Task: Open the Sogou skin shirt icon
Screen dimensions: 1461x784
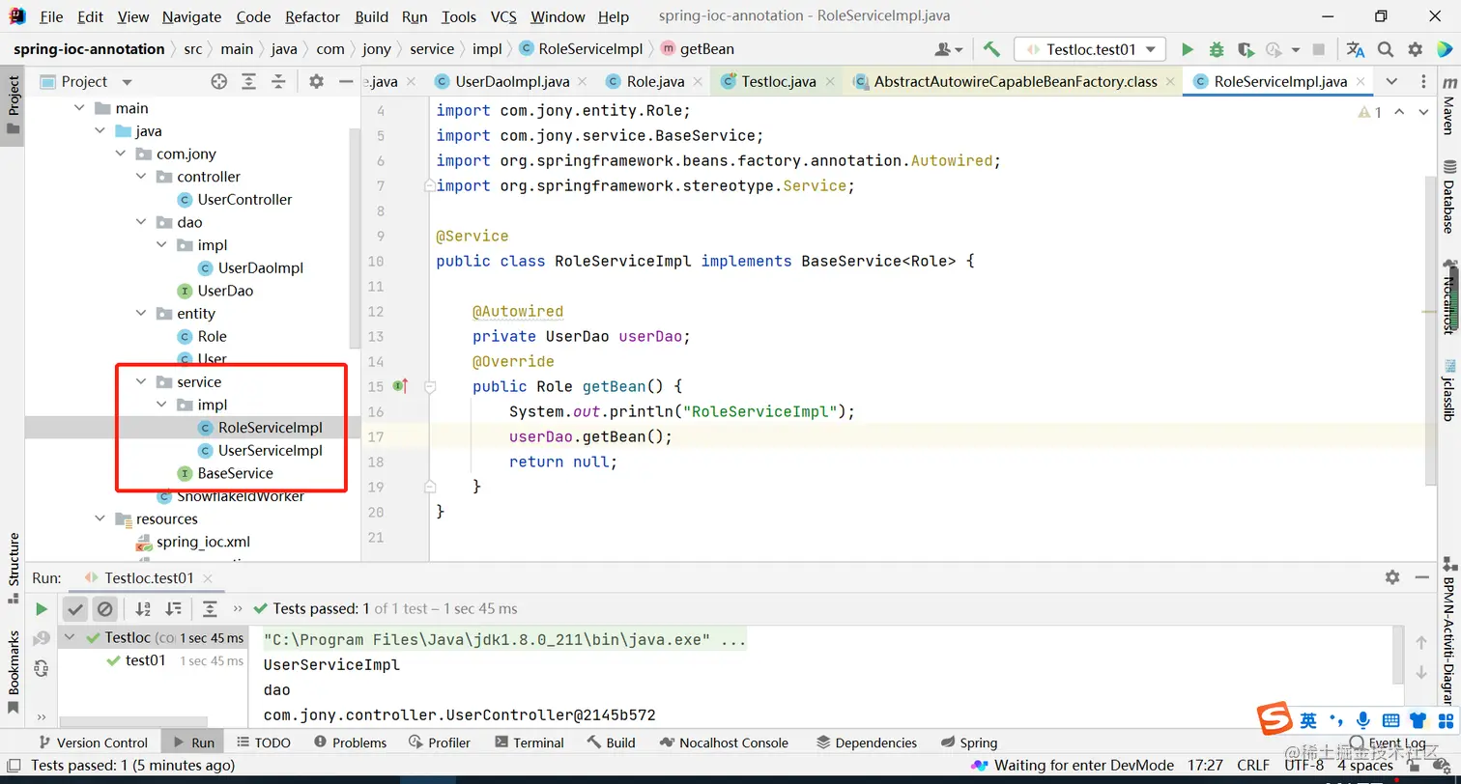Action: (1418, 720)
